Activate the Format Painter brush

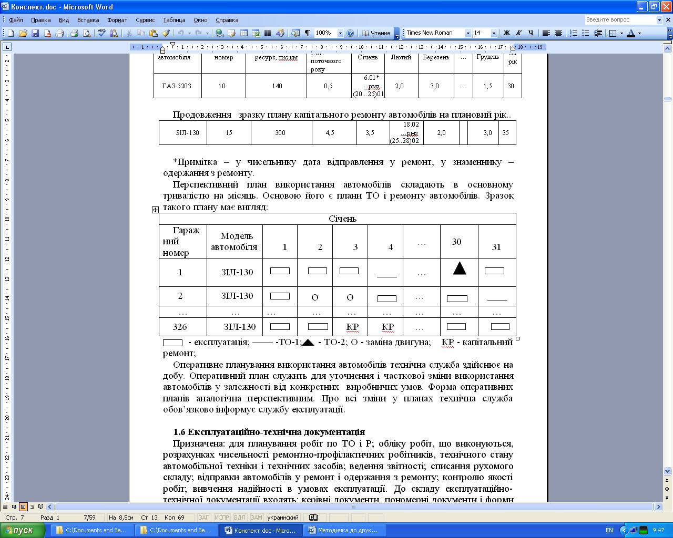tap(166, 33)
